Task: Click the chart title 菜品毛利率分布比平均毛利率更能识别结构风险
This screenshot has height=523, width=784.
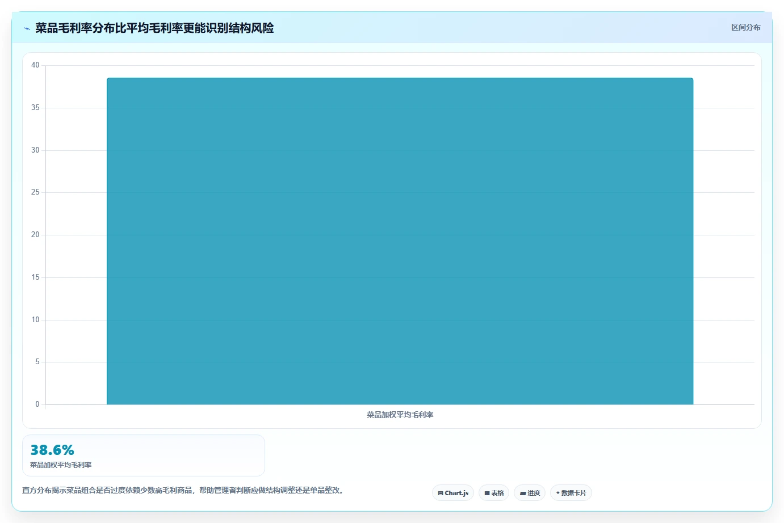Action: point(154,28)
